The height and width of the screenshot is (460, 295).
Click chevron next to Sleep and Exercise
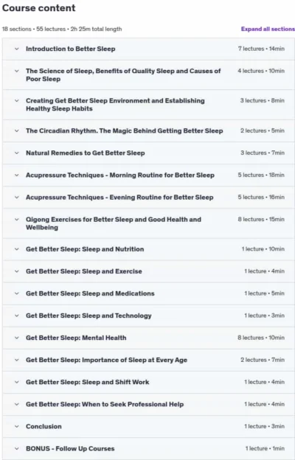tap(17, 271)
